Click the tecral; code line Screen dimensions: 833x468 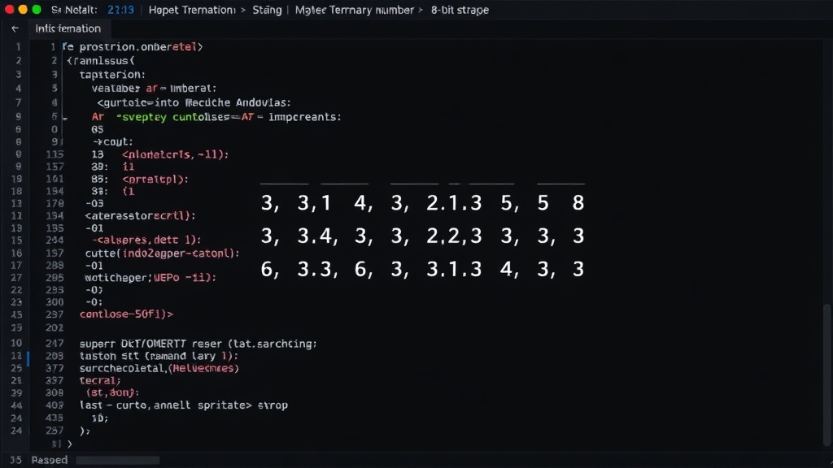coord(100,380)
